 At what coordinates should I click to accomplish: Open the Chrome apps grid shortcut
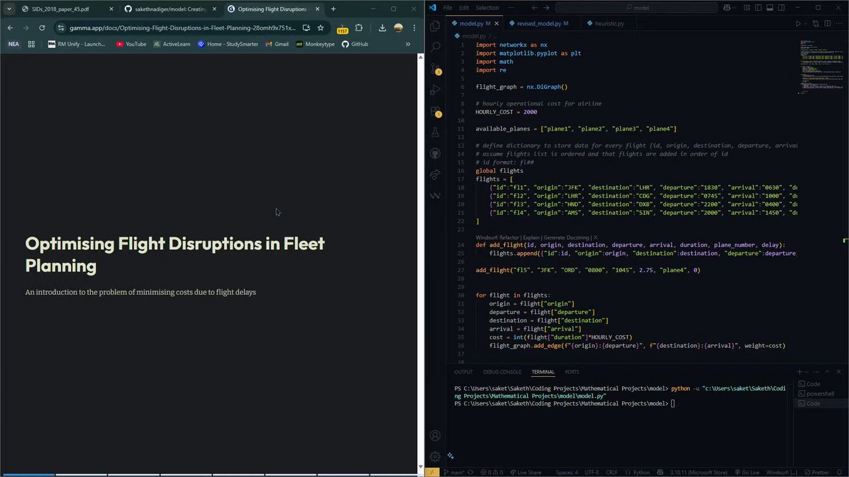pos(31,44)
